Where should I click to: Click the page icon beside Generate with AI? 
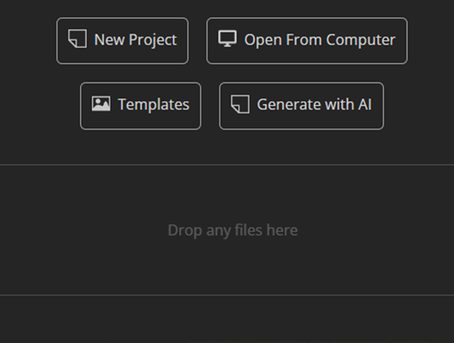click(240, 104)
